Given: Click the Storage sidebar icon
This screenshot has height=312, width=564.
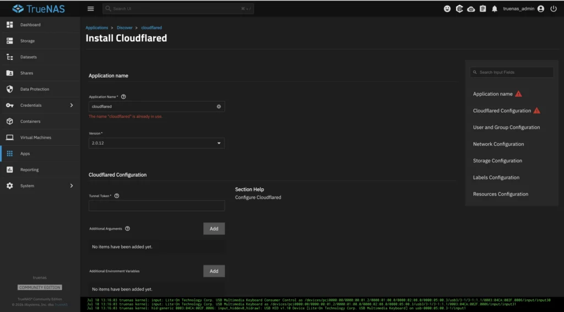Looking at the screenshot, I should pos(10,41).
